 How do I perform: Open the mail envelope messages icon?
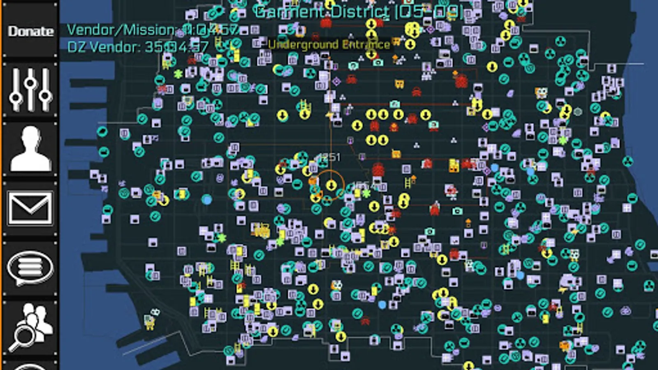coord(30,208)
